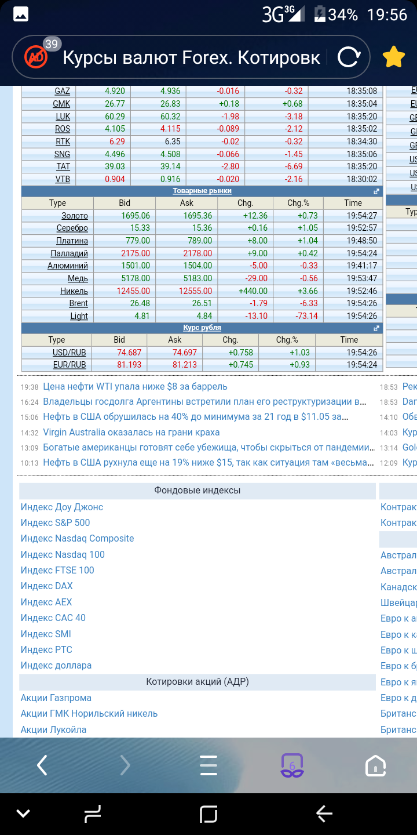Open Android recent apps button

209,814
